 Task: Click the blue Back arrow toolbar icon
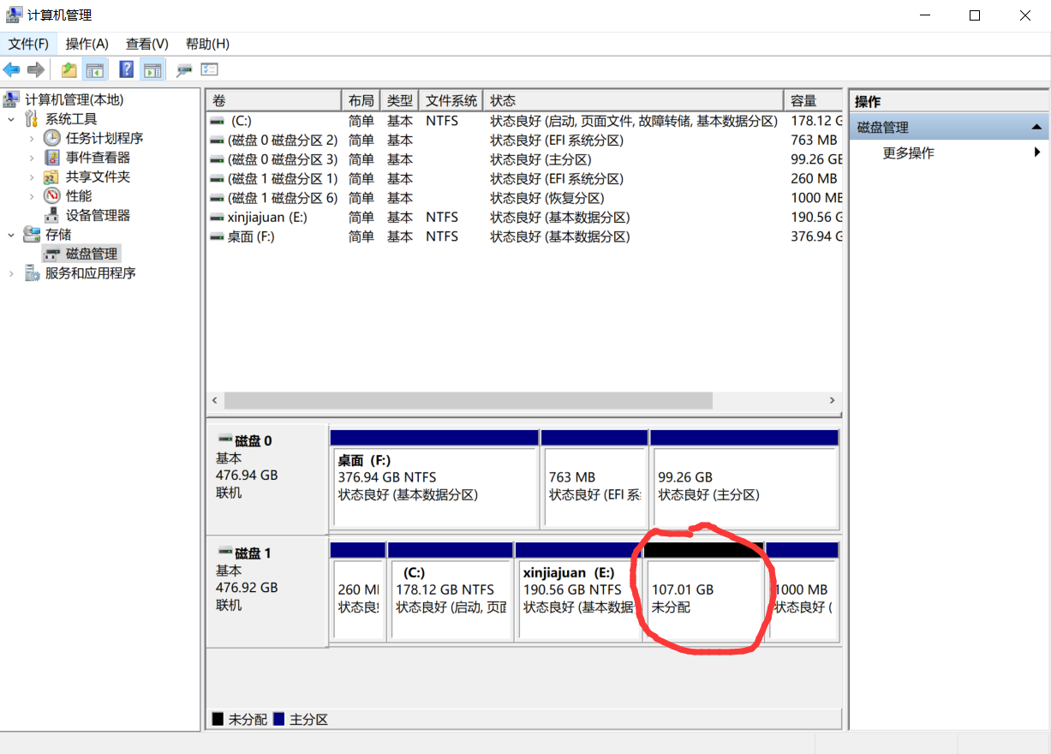click(12, 70)
